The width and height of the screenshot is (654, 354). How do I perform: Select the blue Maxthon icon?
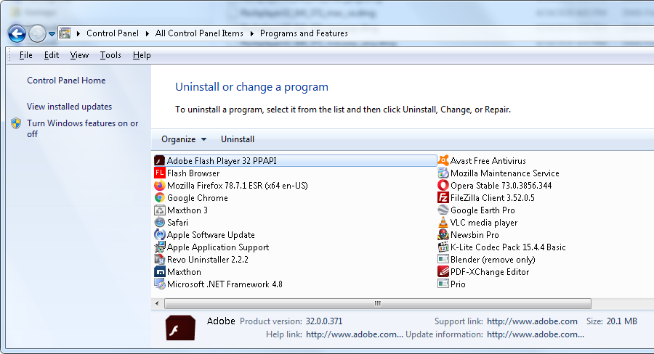pyautogui.click(x=159, y=271)
